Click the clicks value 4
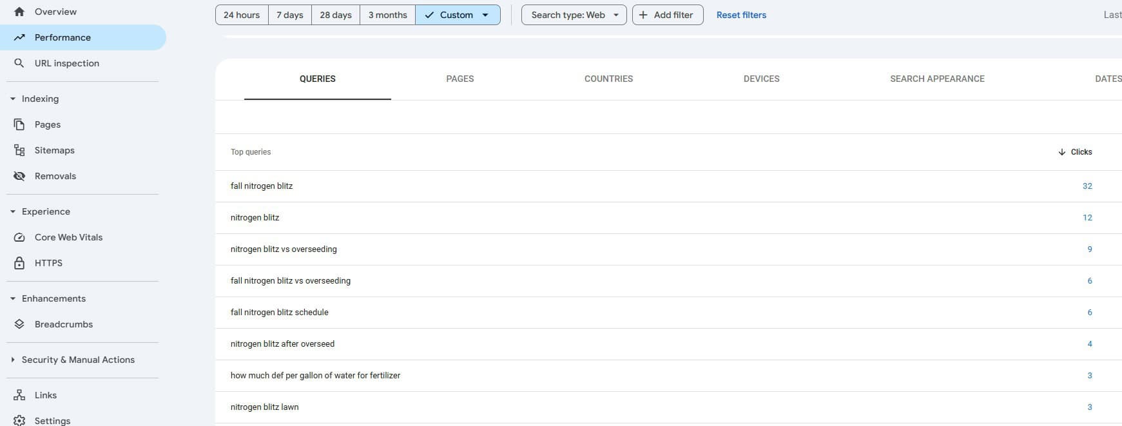 pos(1090,344)
